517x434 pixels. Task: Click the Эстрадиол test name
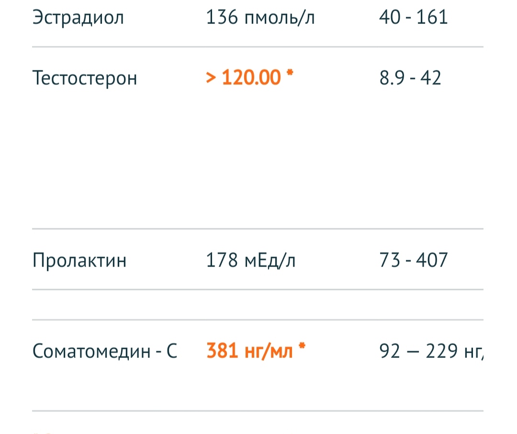[x=78, y=18]
